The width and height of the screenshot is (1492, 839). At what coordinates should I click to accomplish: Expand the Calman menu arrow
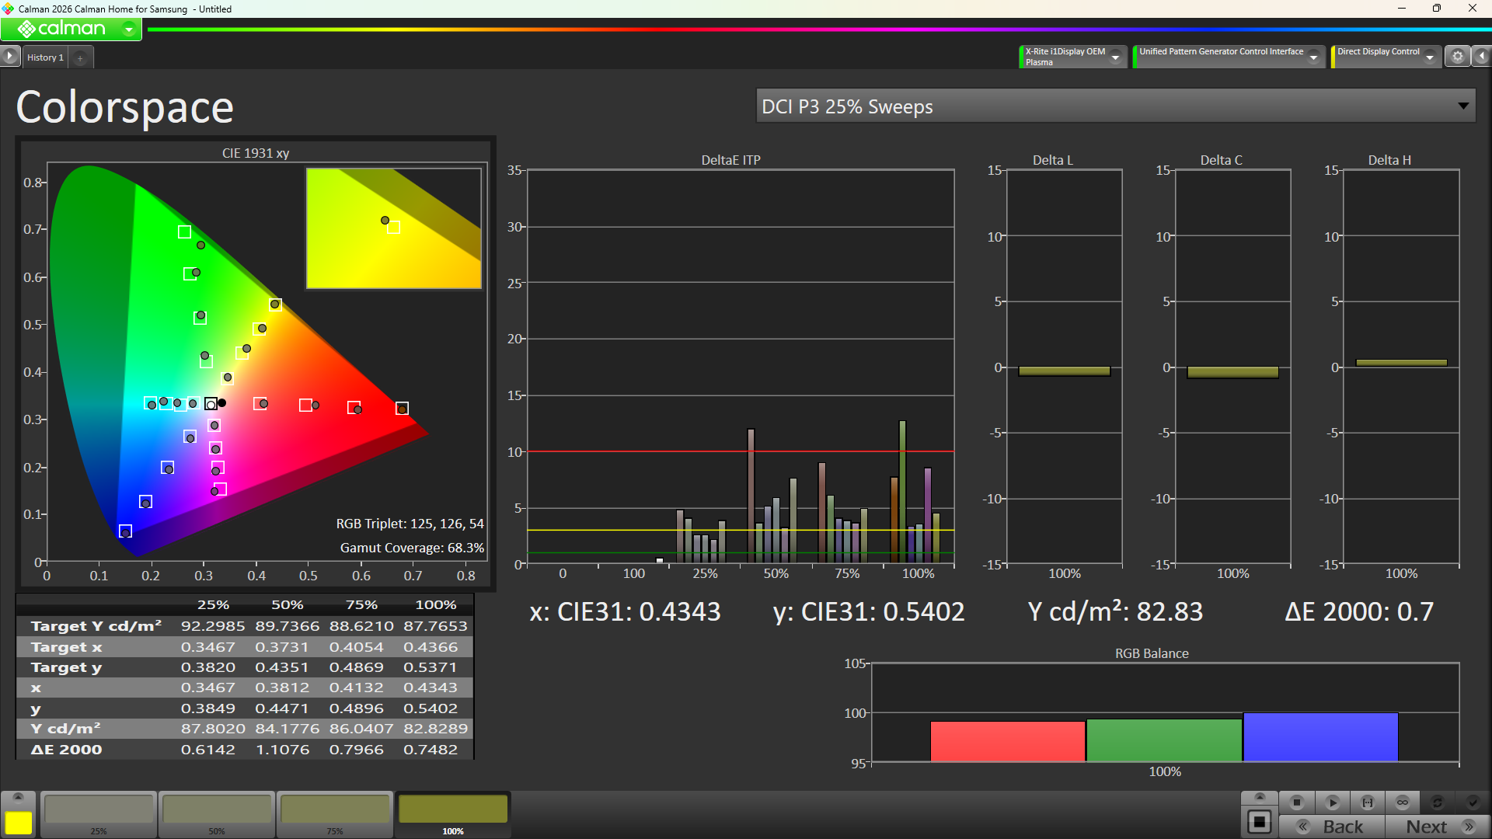click(x=129, y=30)
